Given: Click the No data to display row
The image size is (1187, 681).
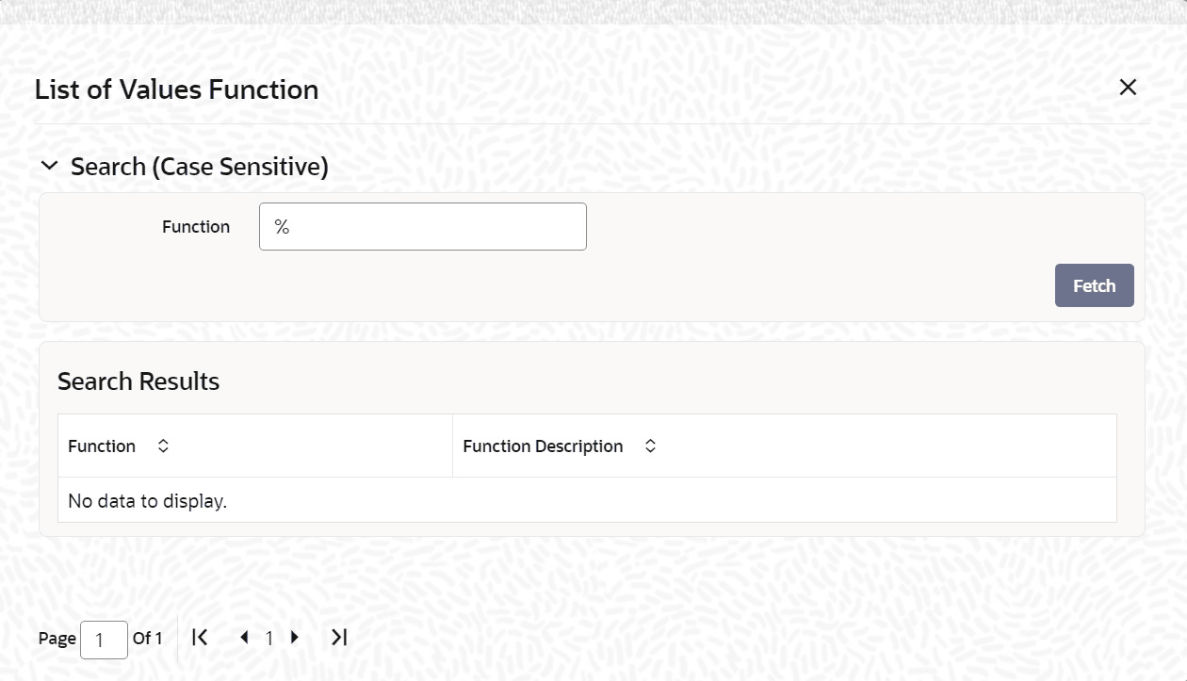Looking at the screenshot, I should [x=587, y=500].
